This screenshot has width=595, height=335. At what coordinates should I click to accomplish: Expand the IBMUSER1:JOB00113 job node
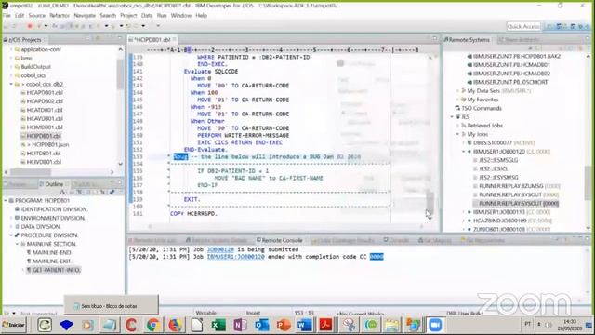[x=463, y=212]
